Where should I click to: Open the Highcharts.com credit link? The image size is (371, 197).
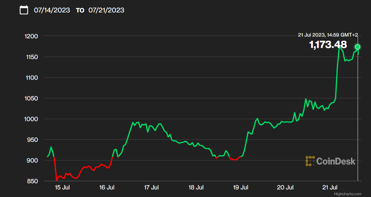347,194
